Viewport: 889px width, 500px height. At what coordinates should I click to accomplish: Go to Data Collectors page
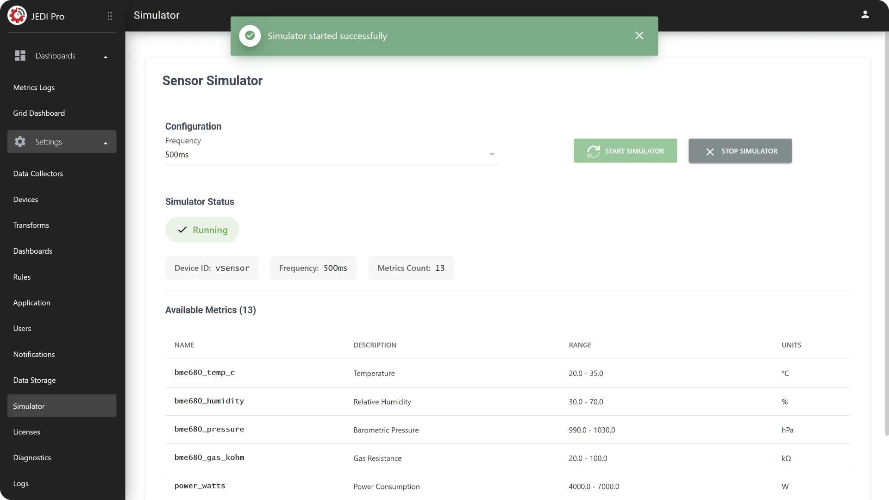tap(38, 174)
